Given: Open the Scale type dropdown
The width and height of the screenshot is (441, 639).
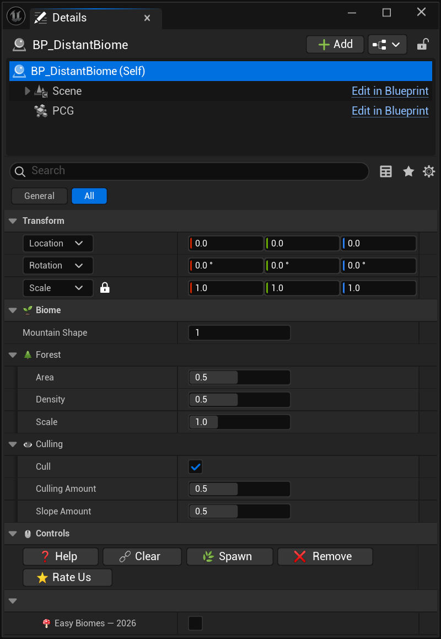Looking at the screenshot, I should pyautogui.click(x=58, y=288).
